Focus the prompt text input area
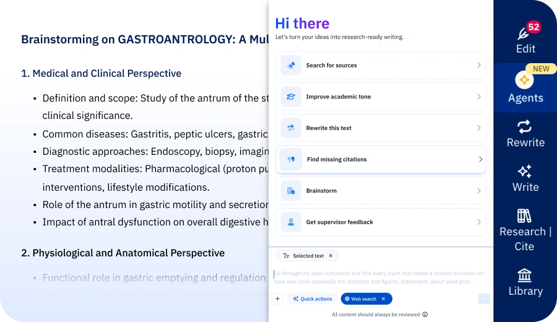The image size is (557, 322). click(379, 277)
